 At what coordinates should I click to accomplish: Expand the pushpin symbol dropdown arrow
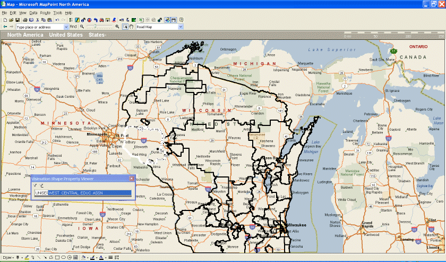click(22, 258)
